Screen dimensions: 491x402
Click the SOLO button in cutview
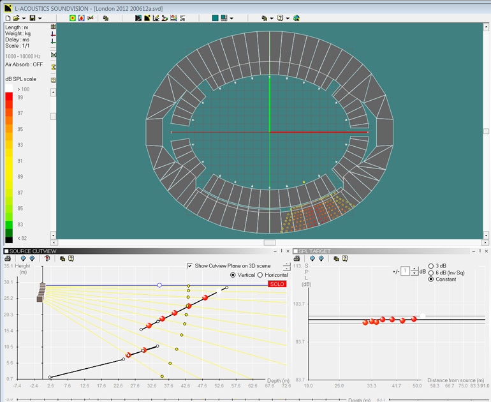pyautogui.click(x=277, y=284)
